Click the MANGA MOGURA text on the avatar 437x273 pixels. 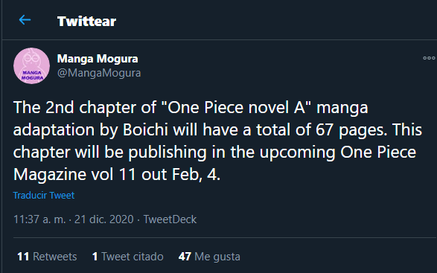(32, 75)
